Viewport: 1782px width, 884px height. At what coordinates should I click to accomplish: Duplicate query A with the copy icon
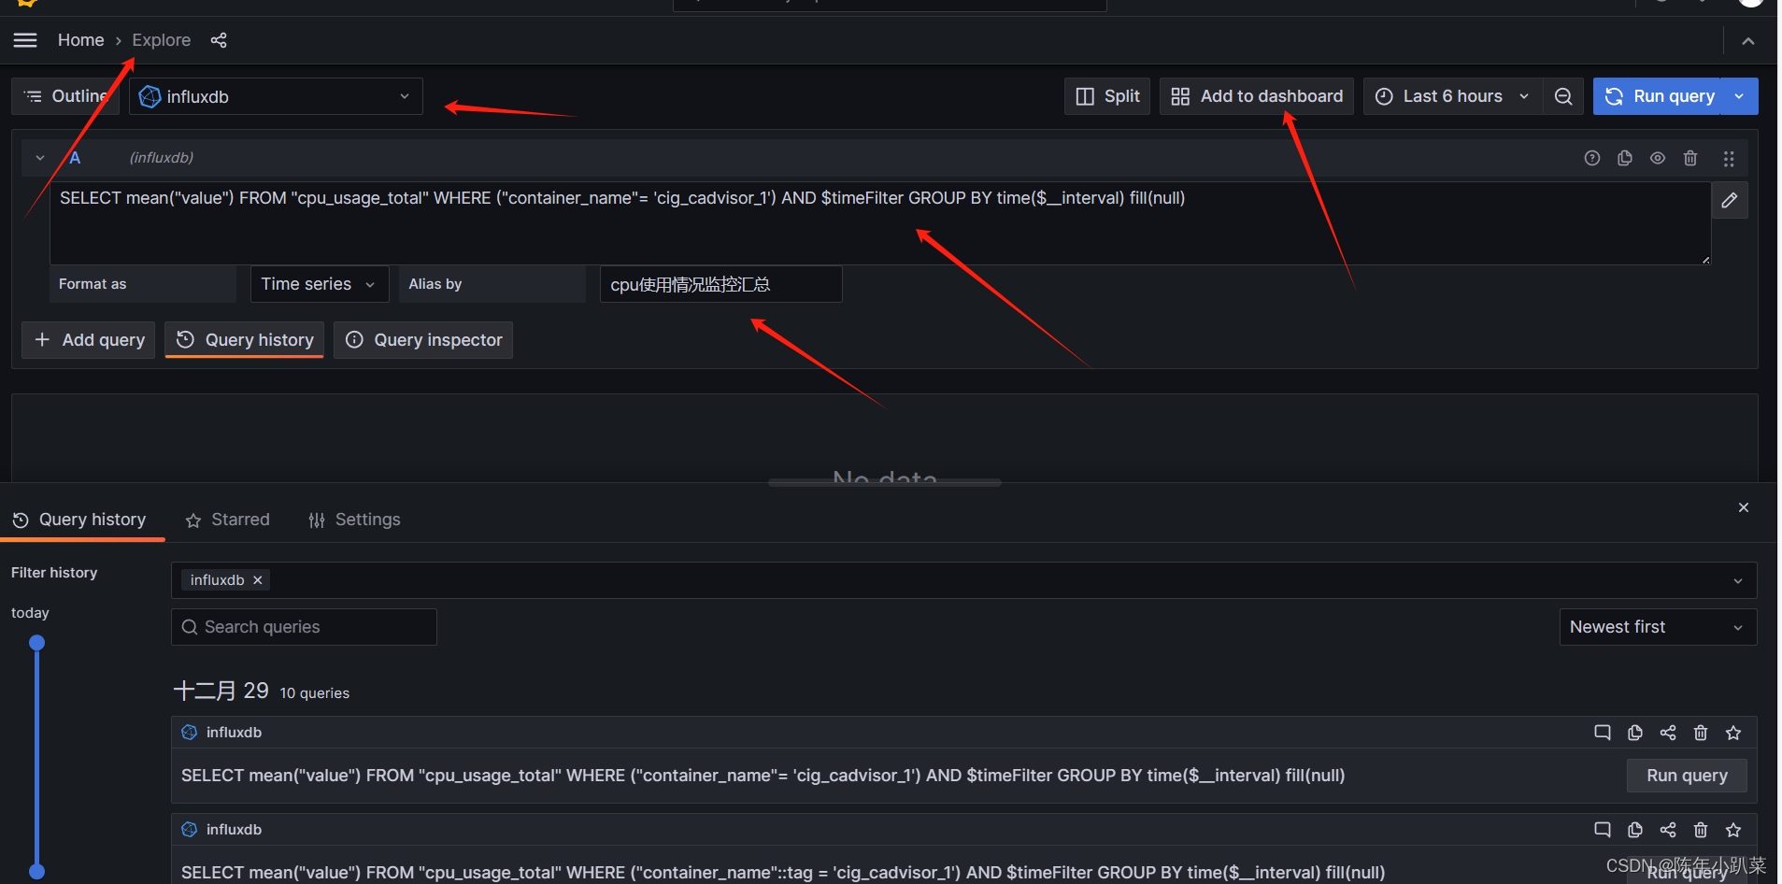[1625, 158]
